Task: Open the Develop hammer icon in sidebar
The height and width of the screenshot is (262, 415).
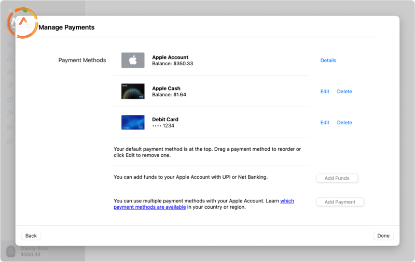Action: pyautogui.click(x=10, y=113)
